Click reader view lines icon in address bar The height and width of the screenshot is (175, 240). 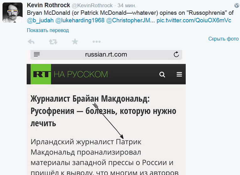click(x=37, y=54)
